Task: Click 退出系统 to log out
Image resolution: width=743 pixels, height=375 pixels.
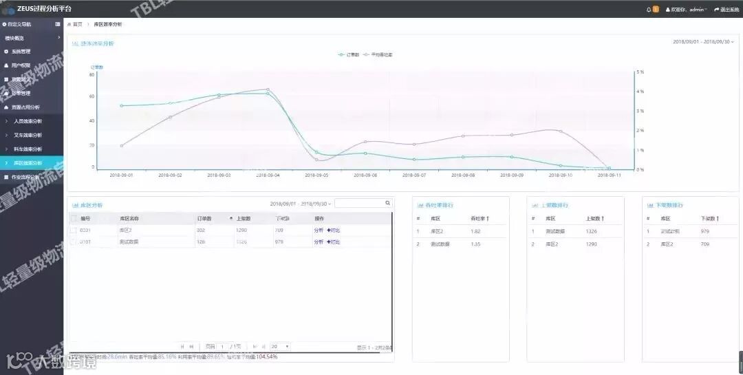Action: (x=729, y=10)
